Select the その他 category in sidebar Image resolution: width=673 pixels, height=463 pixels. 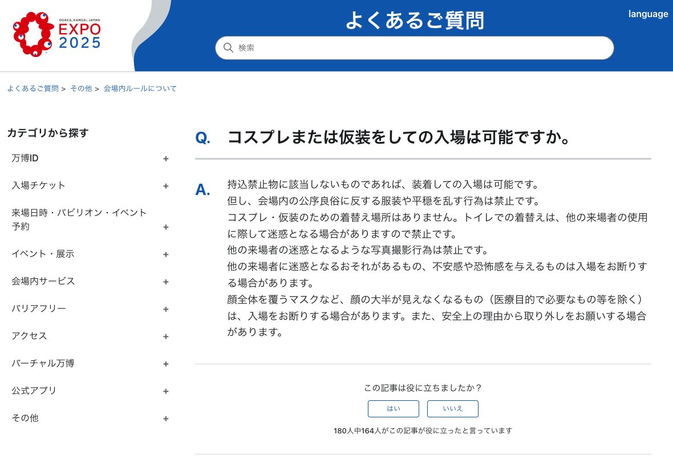coord(25,418)
